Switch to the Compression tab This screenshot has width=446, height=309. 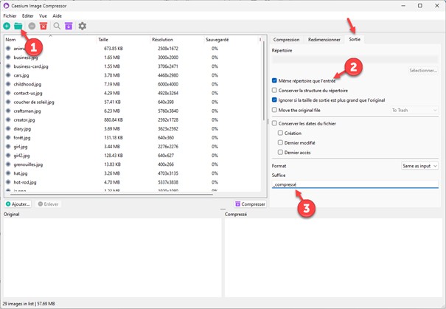pos(287,40)
